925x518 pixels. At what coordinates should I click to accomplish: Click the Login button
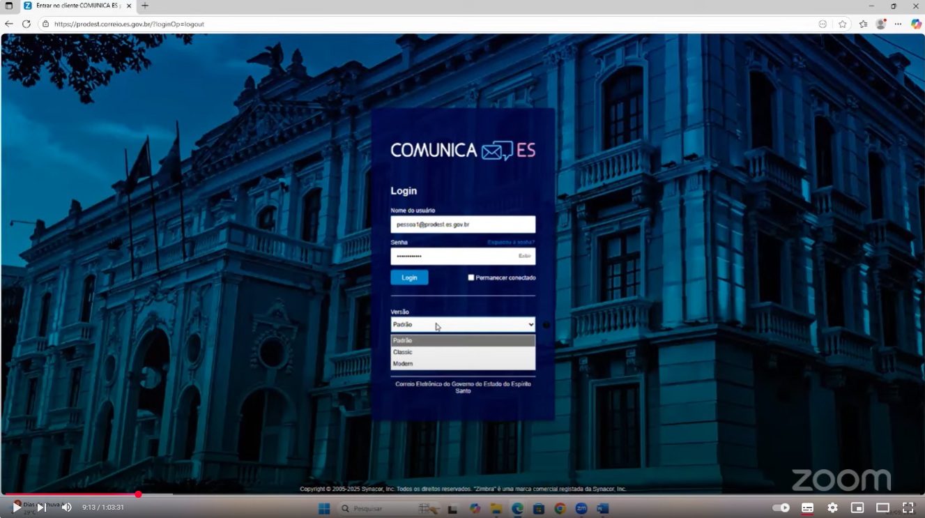[x=408, y=277]
